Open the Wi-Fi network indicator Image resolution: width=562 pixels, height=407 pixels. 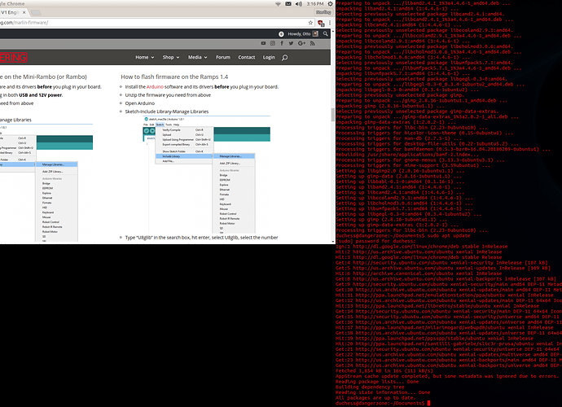point(278,4)
